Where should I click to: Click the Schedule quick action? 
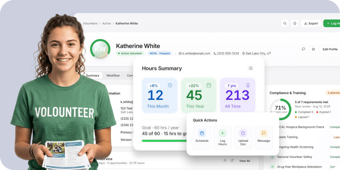(202, 138)
